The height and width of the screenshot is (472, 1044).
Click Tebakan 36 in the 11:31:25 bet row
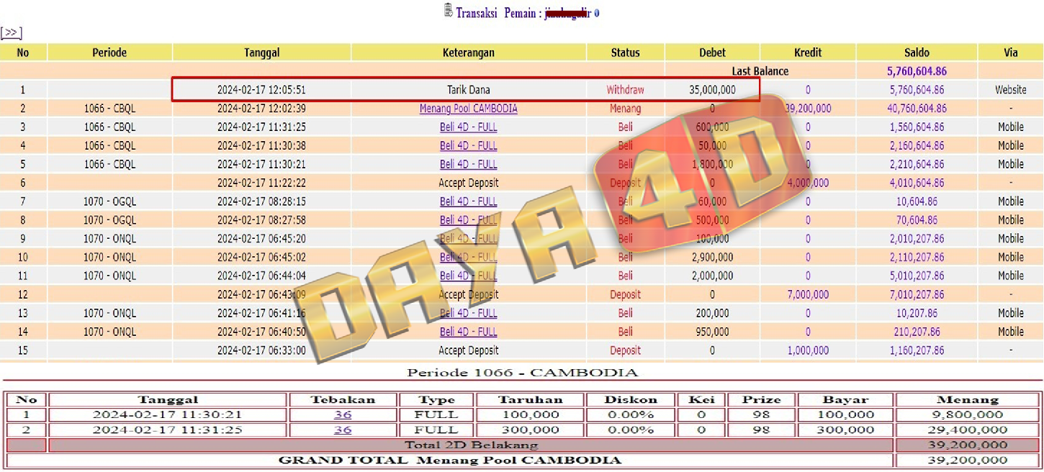342,430
